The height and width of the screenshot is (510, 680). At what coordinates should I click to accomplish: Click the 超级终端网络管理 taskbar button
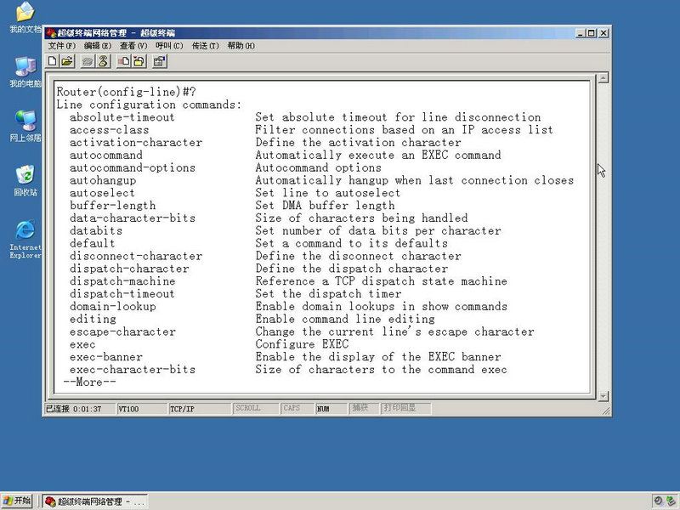95,501
